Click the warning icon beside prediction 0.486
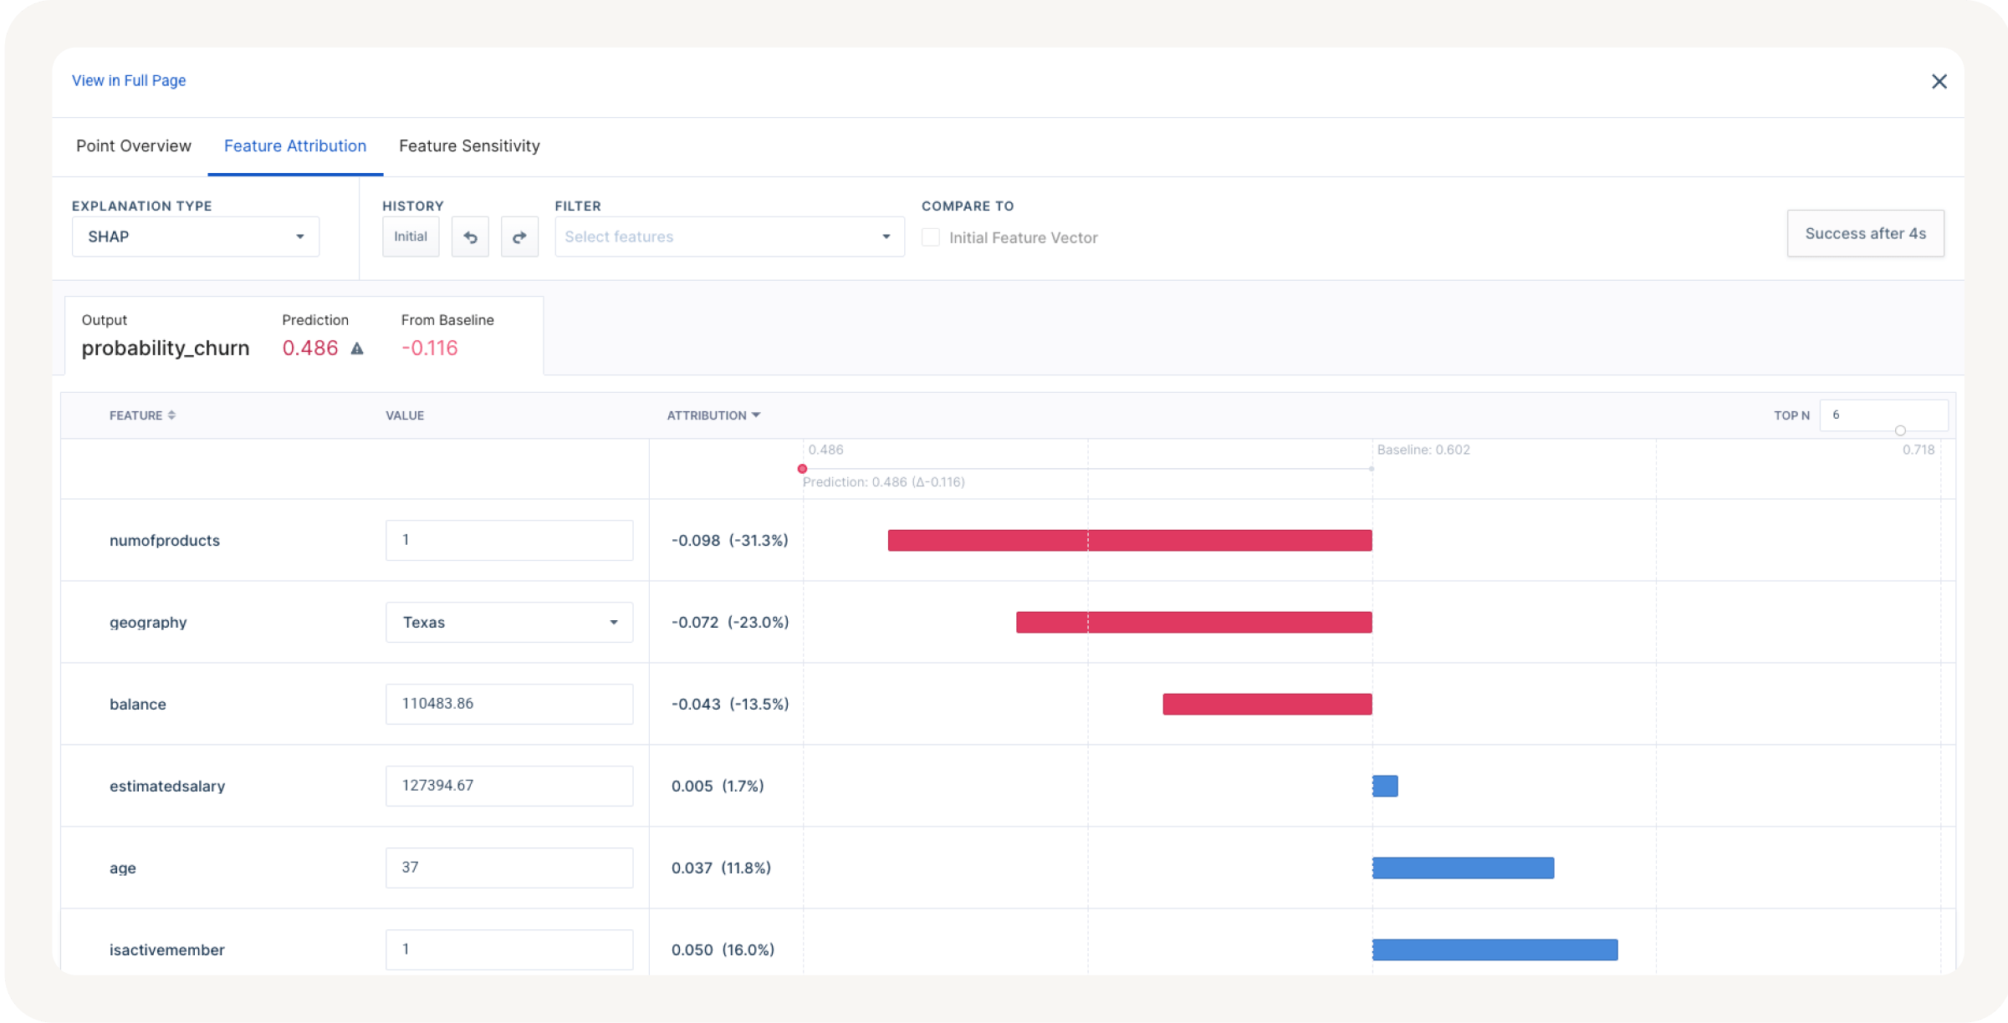2008x1023 pixels. (358, 349)
